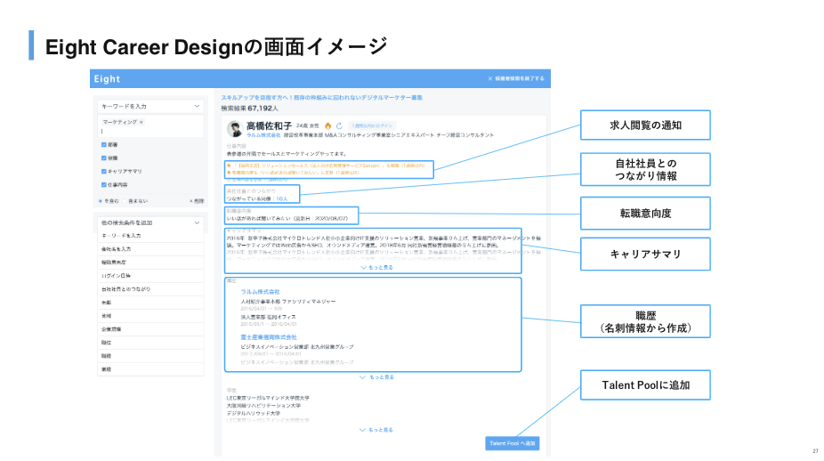The height and width of the screenshot is (461, 824).
Task: Click the blue refresh icon beside 高橋佐和子
Action: coord(340,125)
